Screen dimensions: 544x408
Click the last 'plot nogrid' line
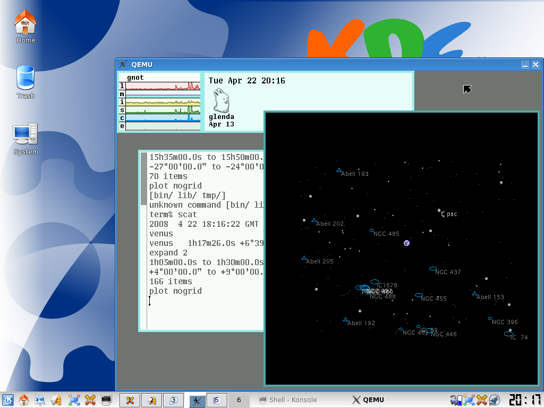pyautogui.click(x=175, y=291)
